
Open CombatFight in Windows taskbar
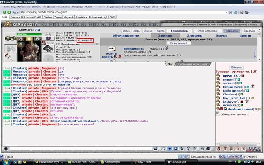pyautogui.click(x=181, y=162)
